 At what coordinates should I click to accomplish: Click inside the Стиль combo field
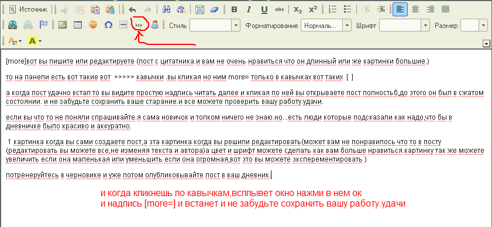(211, 25)
